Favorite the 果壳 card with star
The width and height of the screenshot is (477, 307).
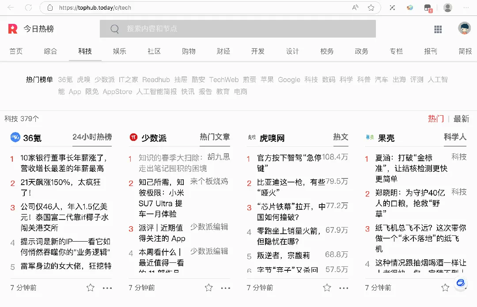click(445, 288)
